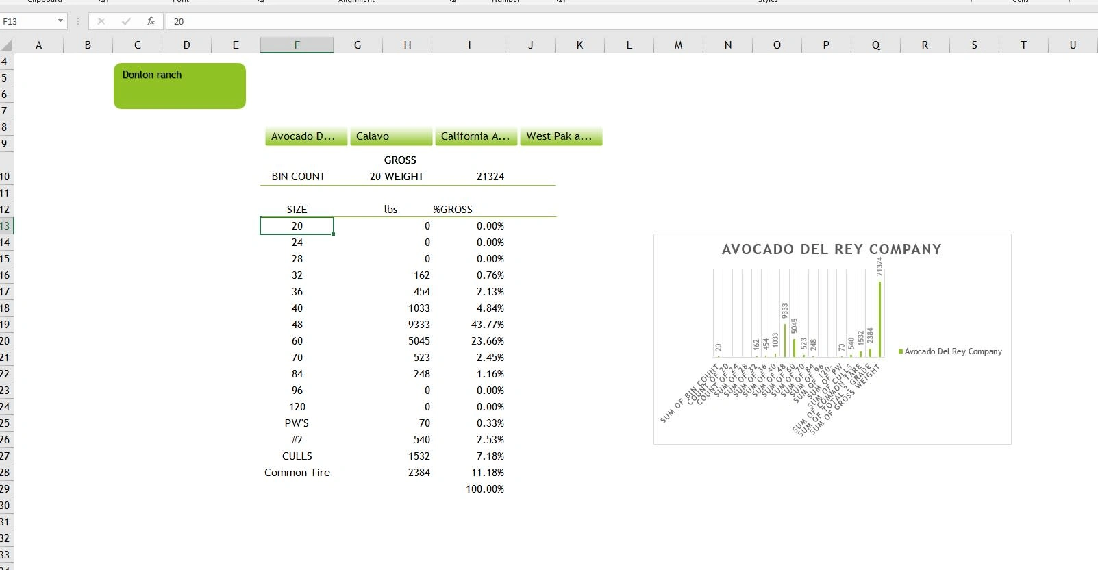This screenshot has height=570, width=1098.
Task: Select the row 9 header
Action: (x=6, y=144)
